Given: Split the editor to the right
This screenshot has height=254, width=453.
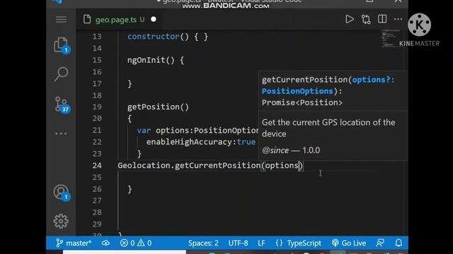Looking at the screenshot, I should pyautogui.click(x=382, y=19).
